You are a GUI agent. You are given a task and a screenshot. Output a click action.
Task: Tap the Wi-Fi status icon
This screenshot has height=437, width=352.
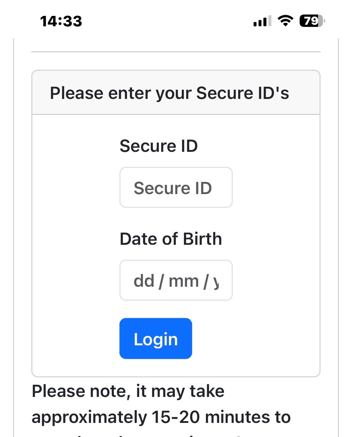click(x=285, y=21)
